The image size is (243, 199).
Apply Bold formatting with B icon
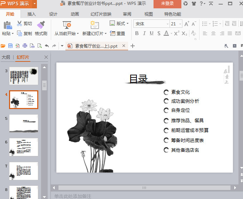136,33
